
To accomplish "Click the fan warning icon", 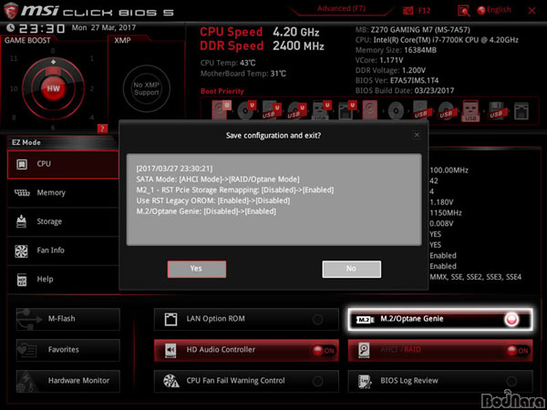I will click(x=171, y=381).
